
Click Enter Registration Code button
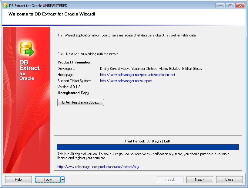click(x=81, y=102)
